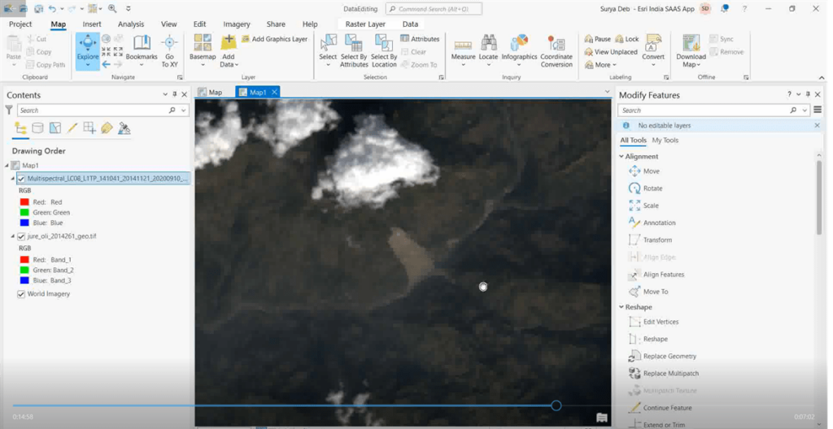Open the Analysis ribbon tab
This screenshot has height=429, width=833.
pos(131,24)
